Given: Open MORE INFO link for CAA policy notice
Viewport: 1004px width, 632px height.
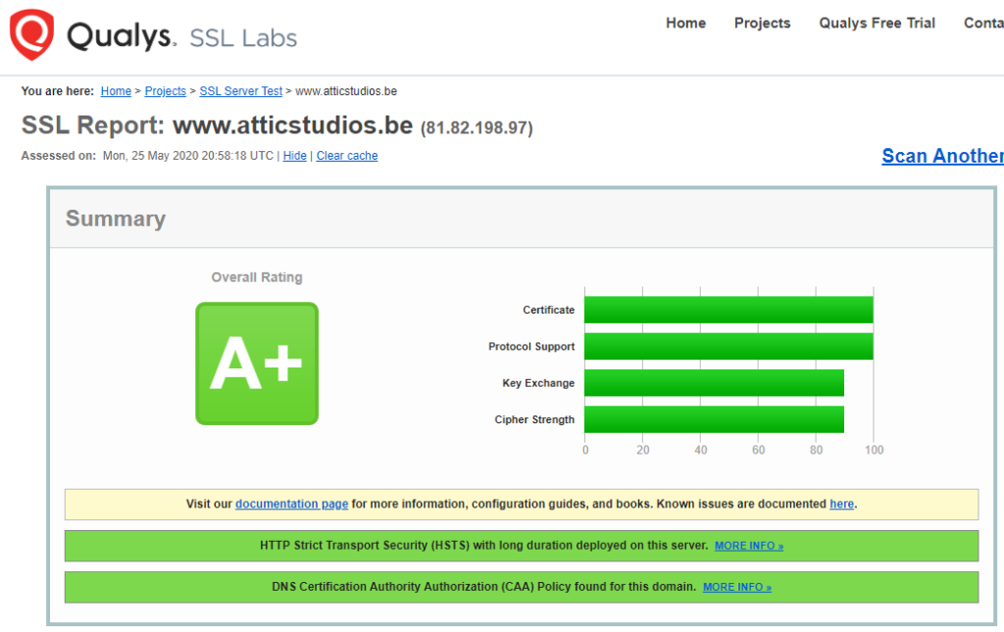Looking at the screenshot, I should pyautogui.click(x=737, y=587).
